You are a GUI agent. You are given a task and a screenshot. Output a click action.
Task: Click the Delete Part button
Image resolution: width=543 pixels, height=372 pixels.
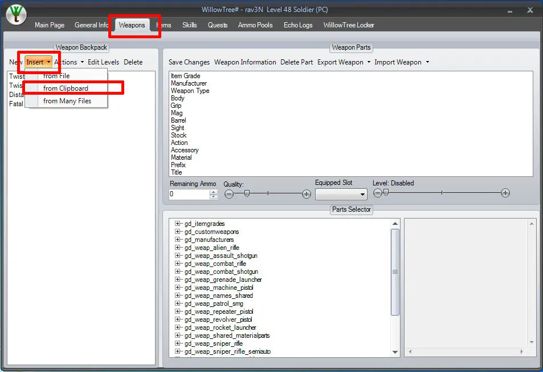(x=296, y=62)
